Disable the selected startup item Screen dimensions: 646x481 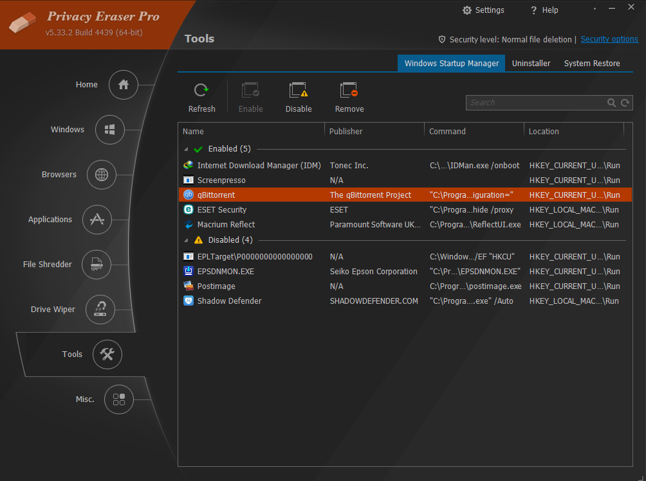coord(299,98)
